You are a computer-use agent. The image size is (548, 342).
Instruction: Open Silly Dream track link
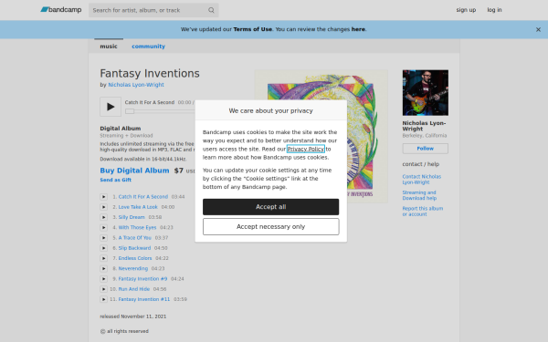[x=132, y=217]
